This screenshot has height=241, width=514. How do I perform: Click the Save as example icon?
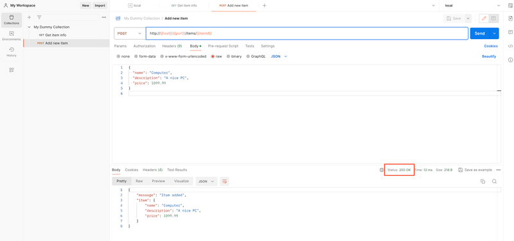[x=460, y=170]
